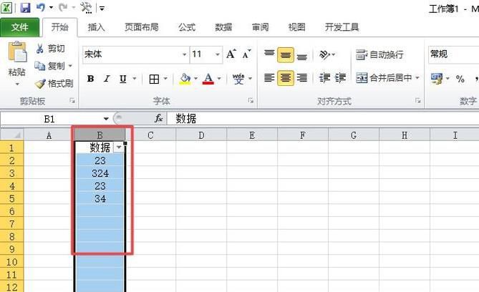Open the 剪贴板 dialog launcher
Viewport: 479px width, 292px height.
point(72,100)
